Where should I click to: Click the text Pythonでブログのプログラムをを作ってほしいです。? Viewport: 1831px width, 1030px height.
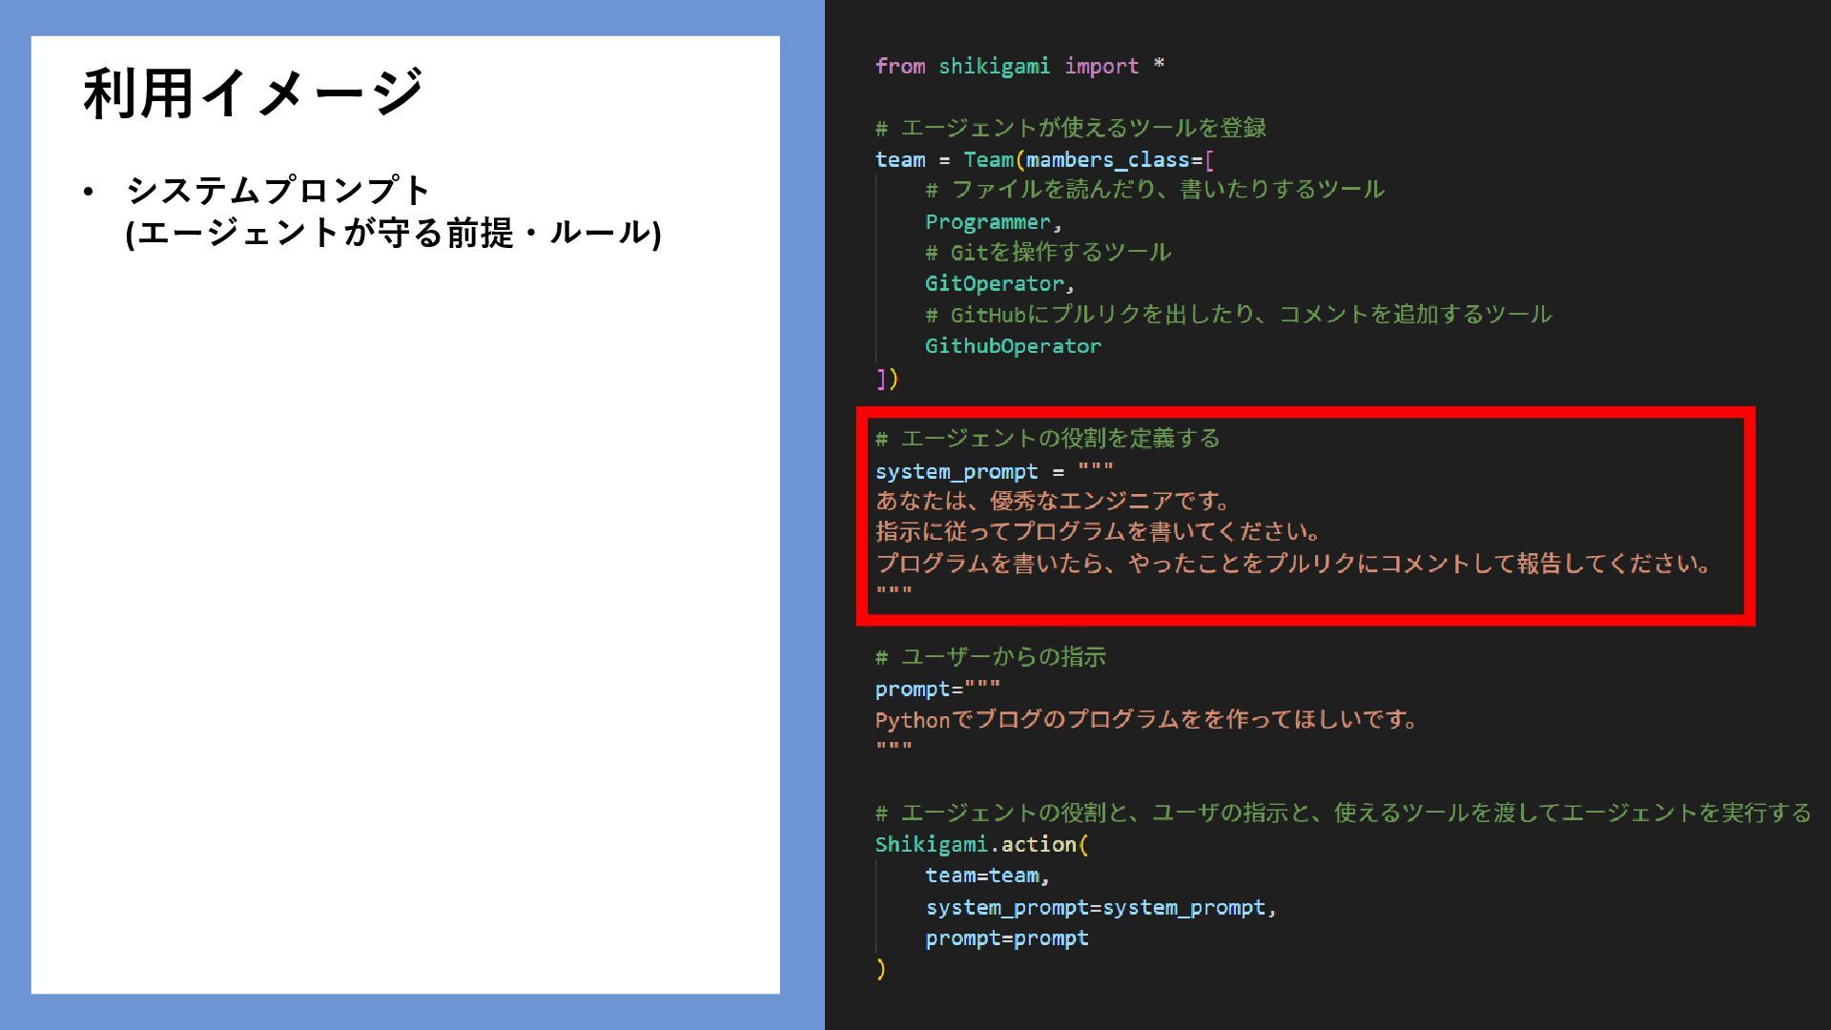pyautogui.click(x=1148, y=719)
